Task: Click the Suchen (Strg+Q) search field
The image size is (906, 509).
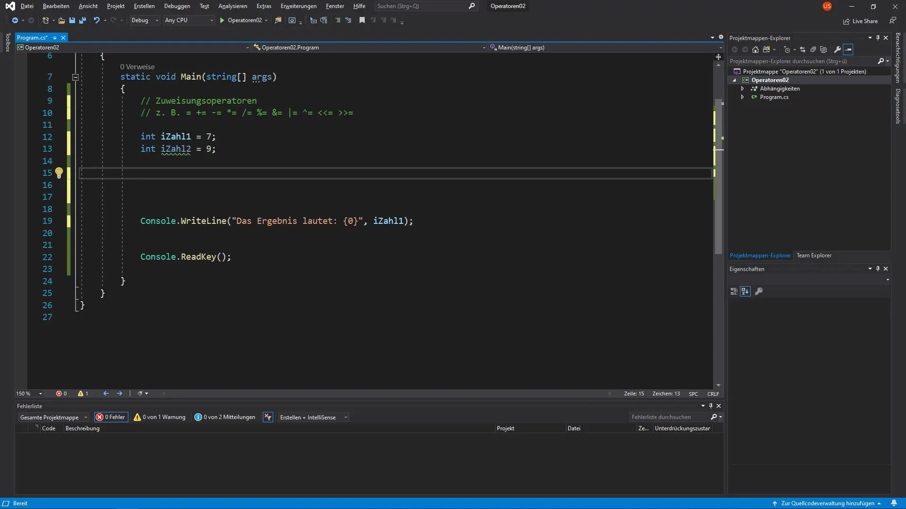Action: [426, 6]
